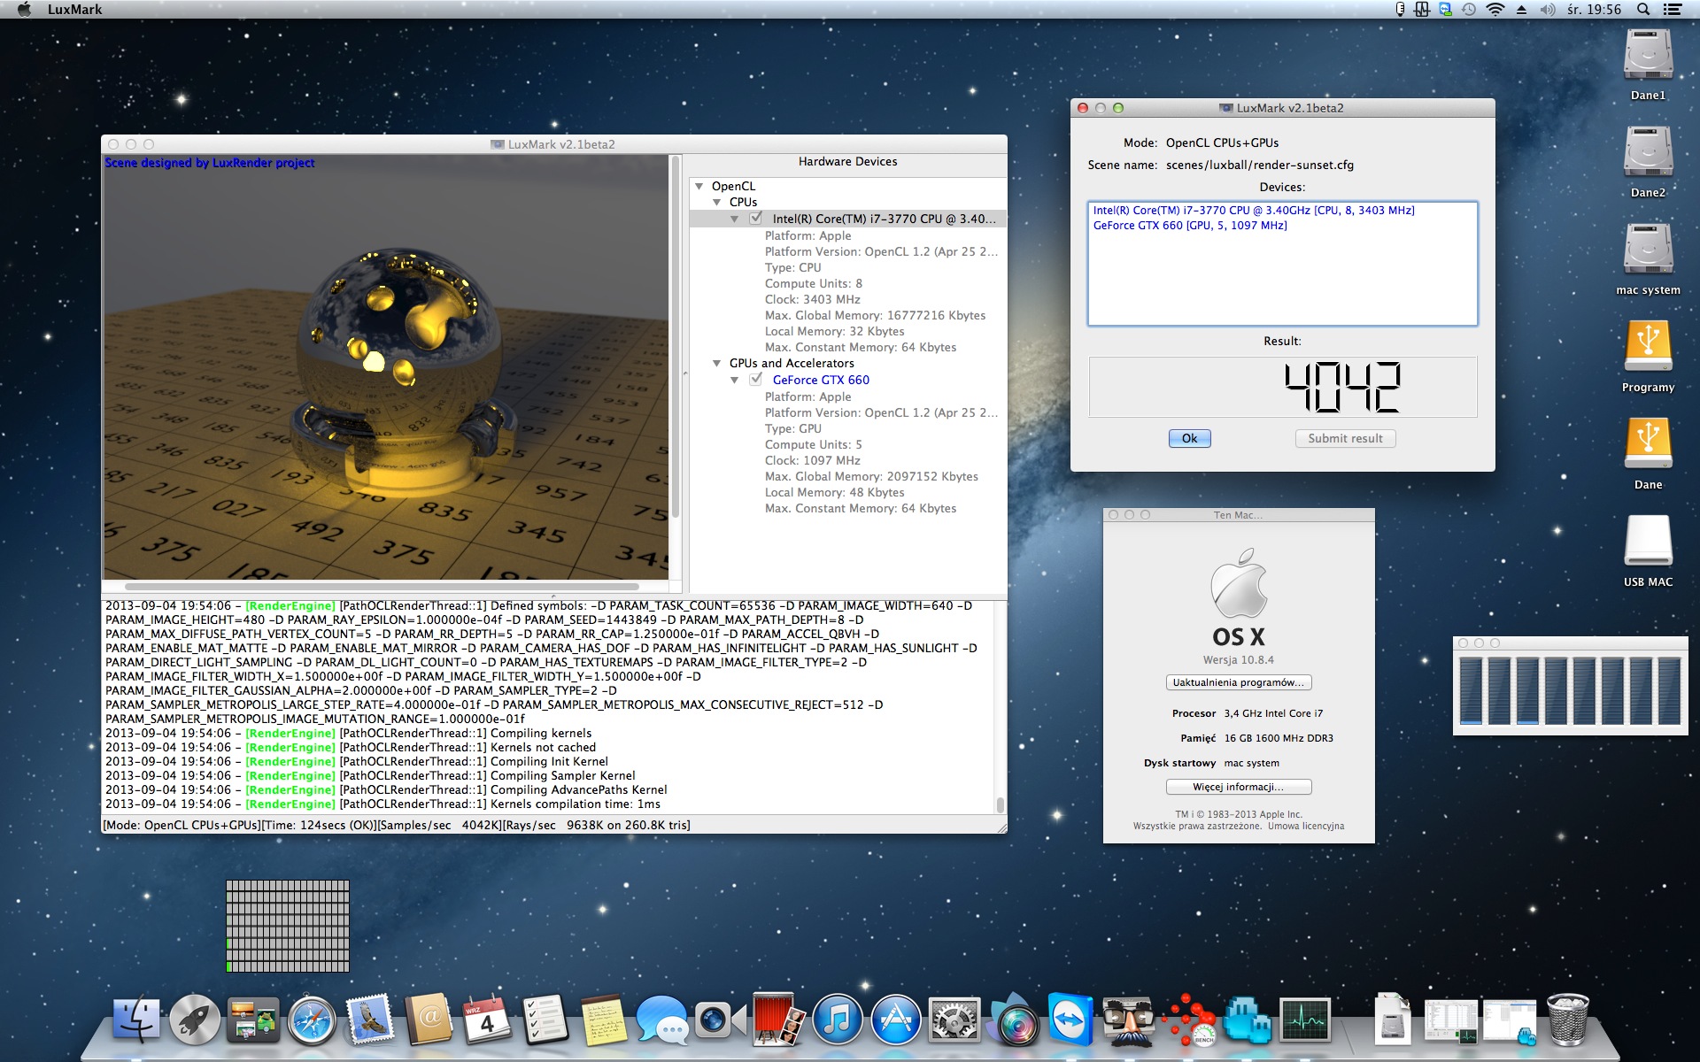Viewport: 1700px width, 1062px height.
Task: Select 'Type: GPU' row
Action: tap(792, 428)
